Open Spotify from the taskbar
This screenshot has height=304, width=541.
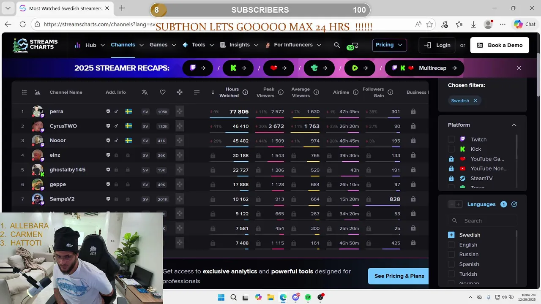tap(308, 297)
